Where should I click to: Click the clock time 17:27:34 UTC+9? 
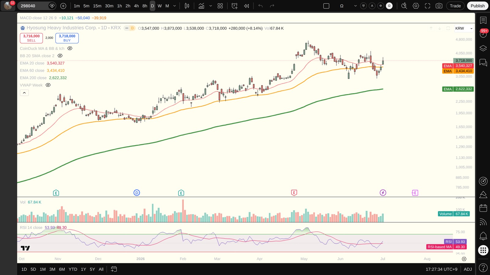tap(441, 269)
